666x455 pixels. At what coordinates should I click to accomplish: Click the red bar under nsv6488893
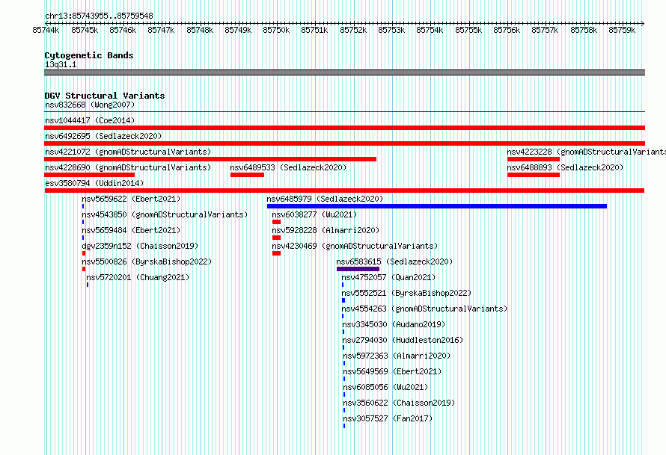(x=534, y=175)
